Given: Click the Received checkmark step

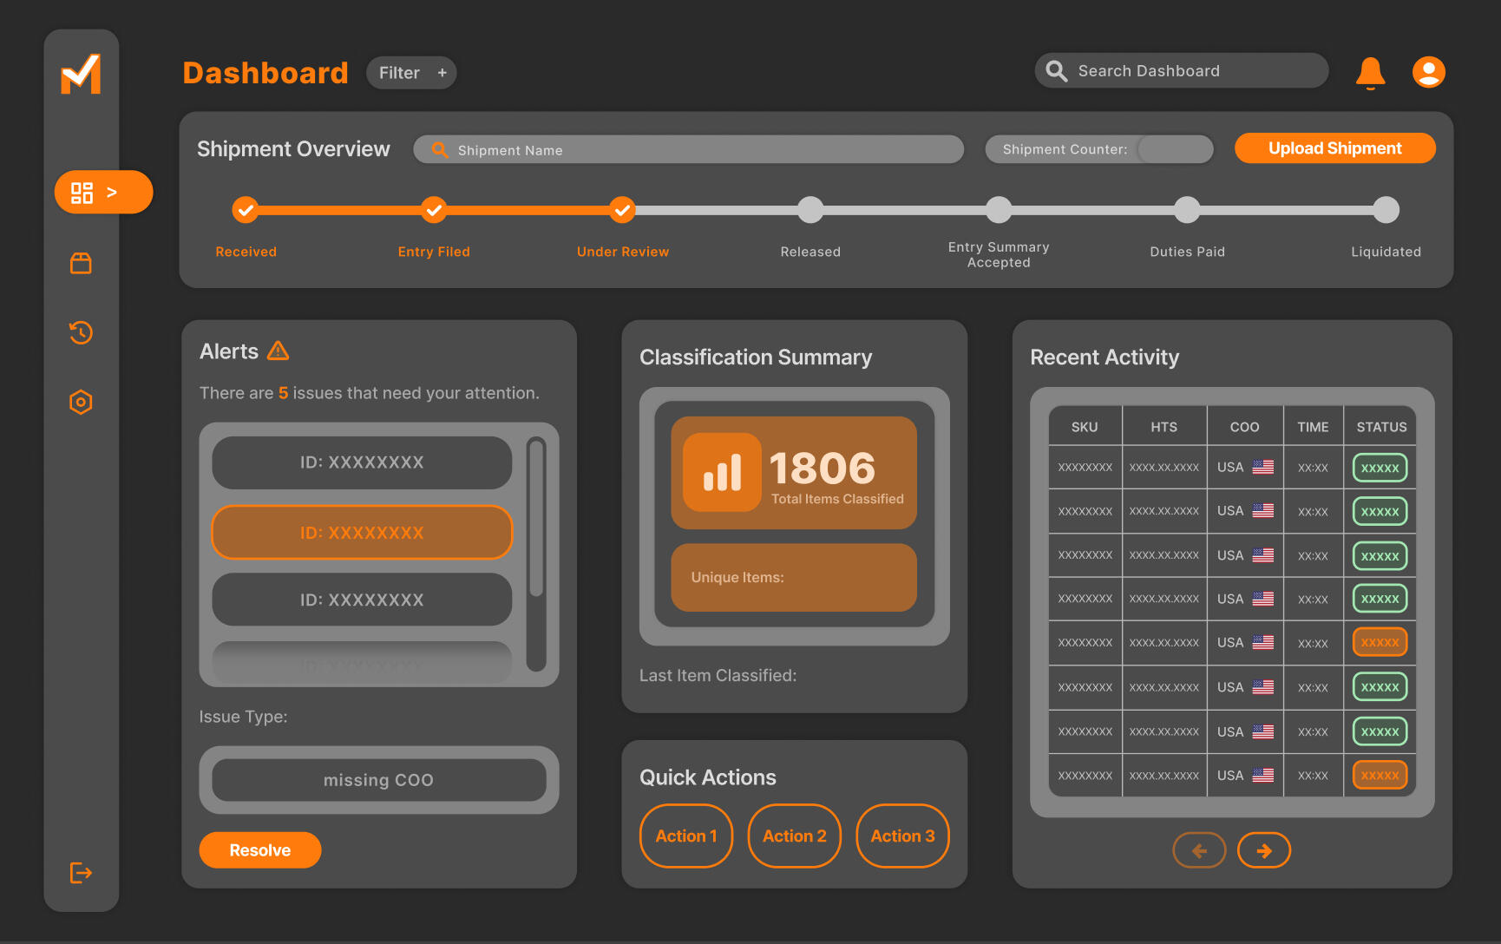Looking at the screenshot, I should tap(246, 210).
